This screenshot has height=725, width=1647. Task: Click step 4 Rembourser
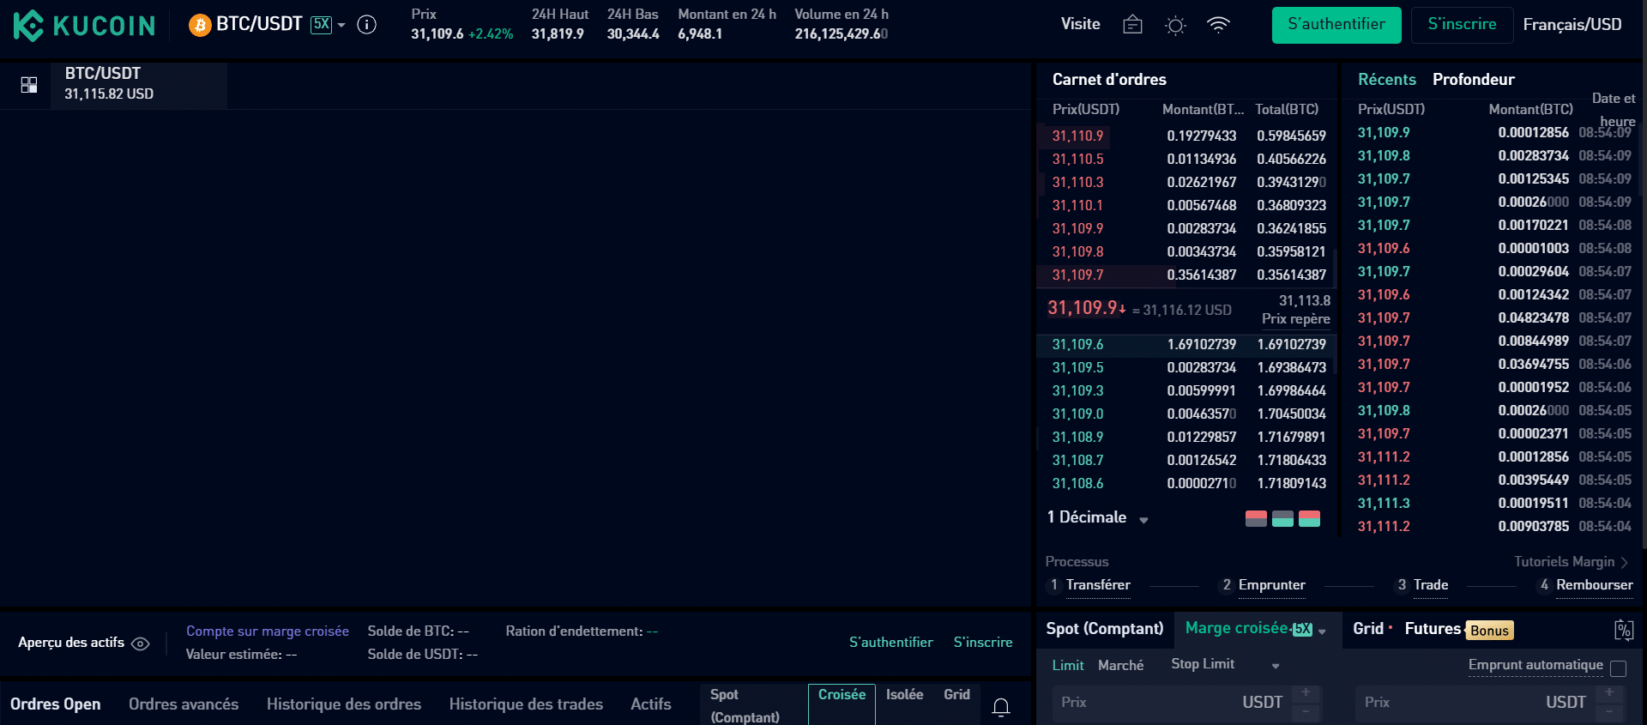1594,585
